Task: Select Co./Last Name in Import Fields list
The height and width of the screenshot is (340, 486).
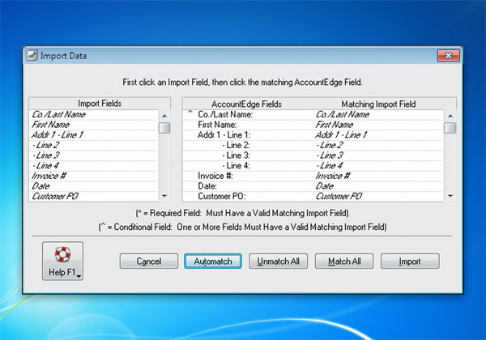Action: pos(93,115)
